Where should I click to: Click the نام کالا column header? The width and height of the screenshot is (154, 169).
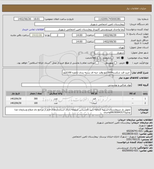(94, 94)
